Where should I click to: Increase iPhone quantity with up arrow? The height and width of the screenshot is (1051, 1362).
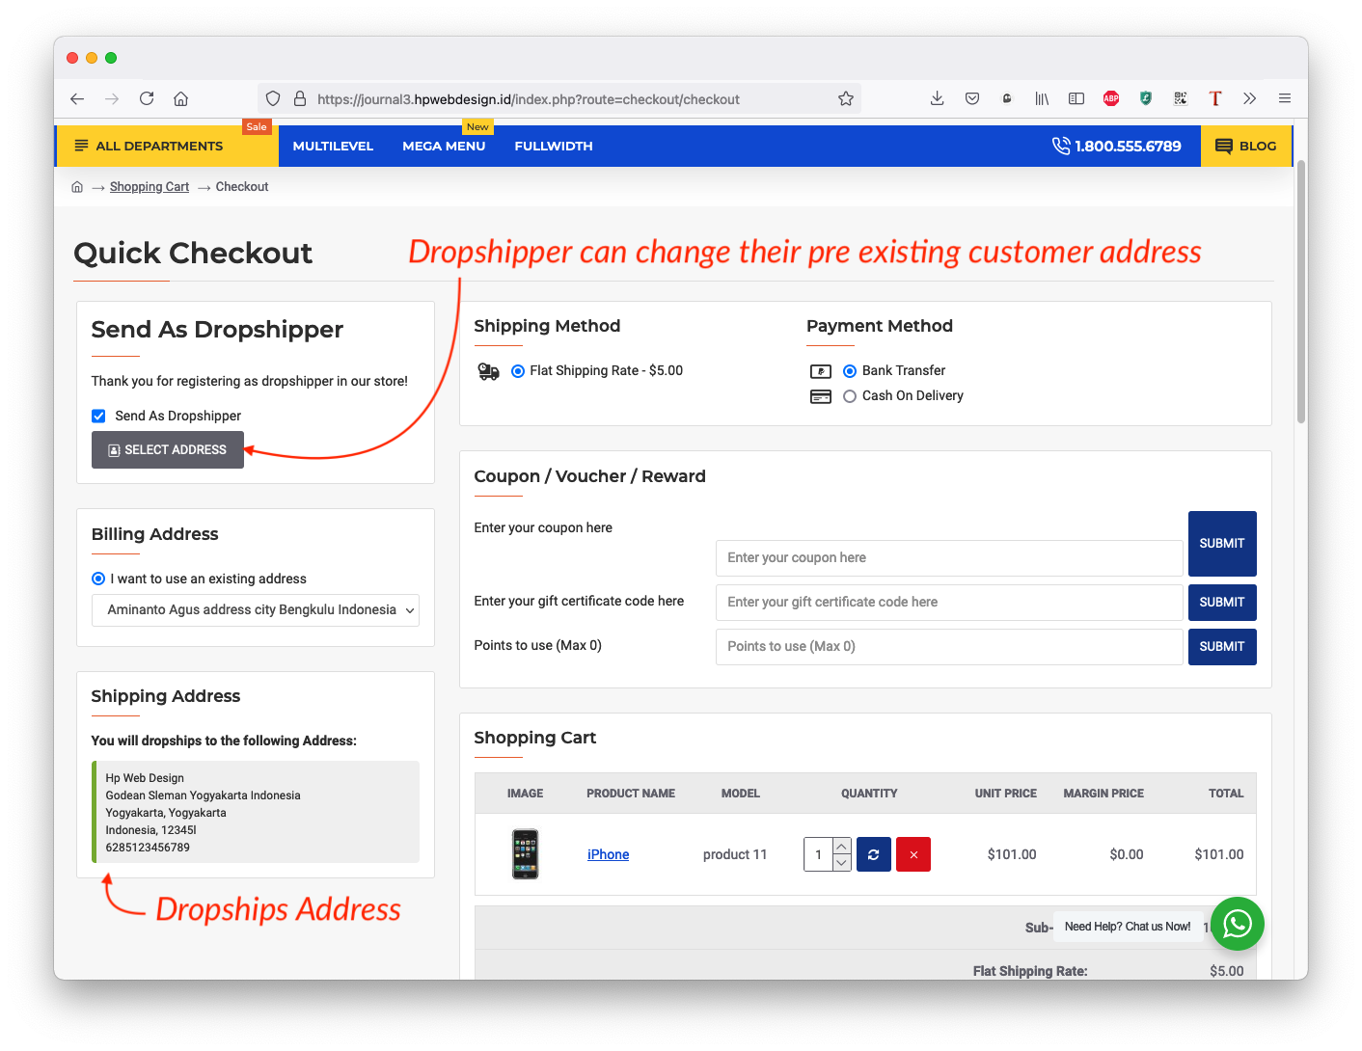[x=842, y=846]
